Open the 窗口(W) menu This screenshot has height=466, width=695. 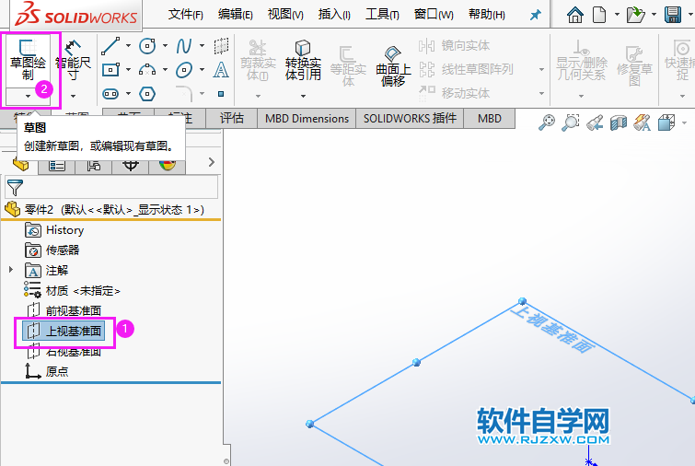pos(434,15)
